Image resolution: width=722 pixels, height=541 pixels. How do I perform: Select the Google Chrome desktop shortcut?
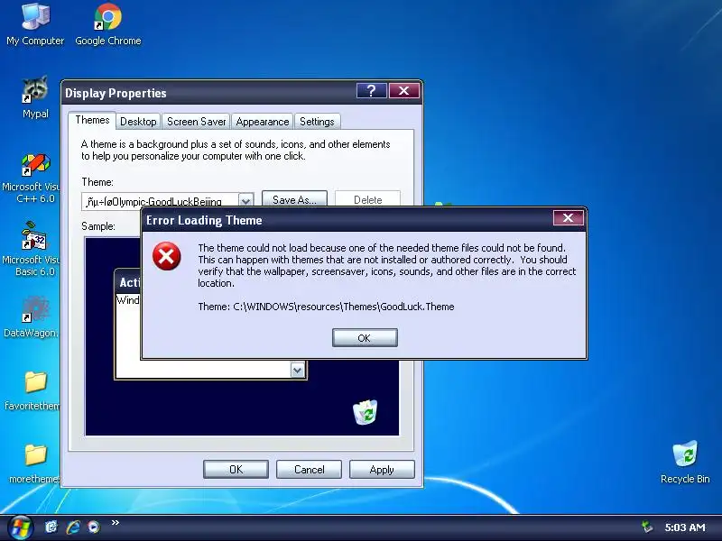click(107, 24)
